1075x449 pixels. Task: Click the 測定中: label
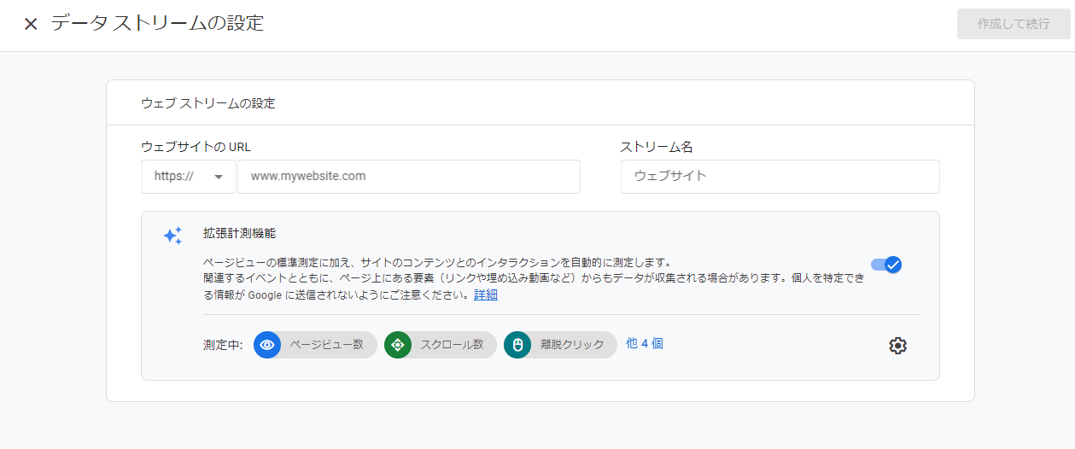click(x=223, y=345)
